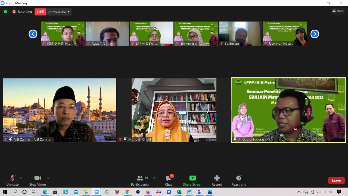Open the Chat panel
Image resolution: width=348 pixels, height=196 pixels.
point(168,180)
